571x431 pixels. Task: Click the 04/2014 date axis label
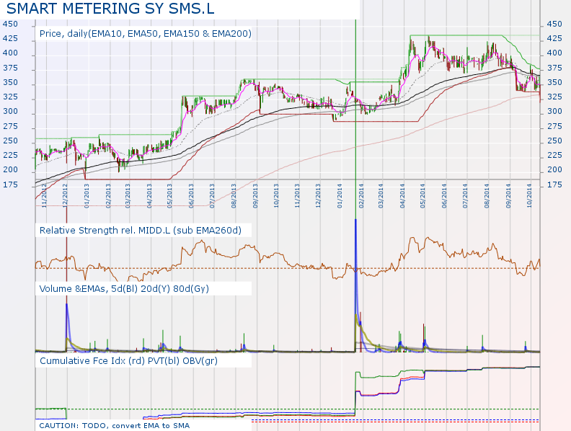[402, 196]
